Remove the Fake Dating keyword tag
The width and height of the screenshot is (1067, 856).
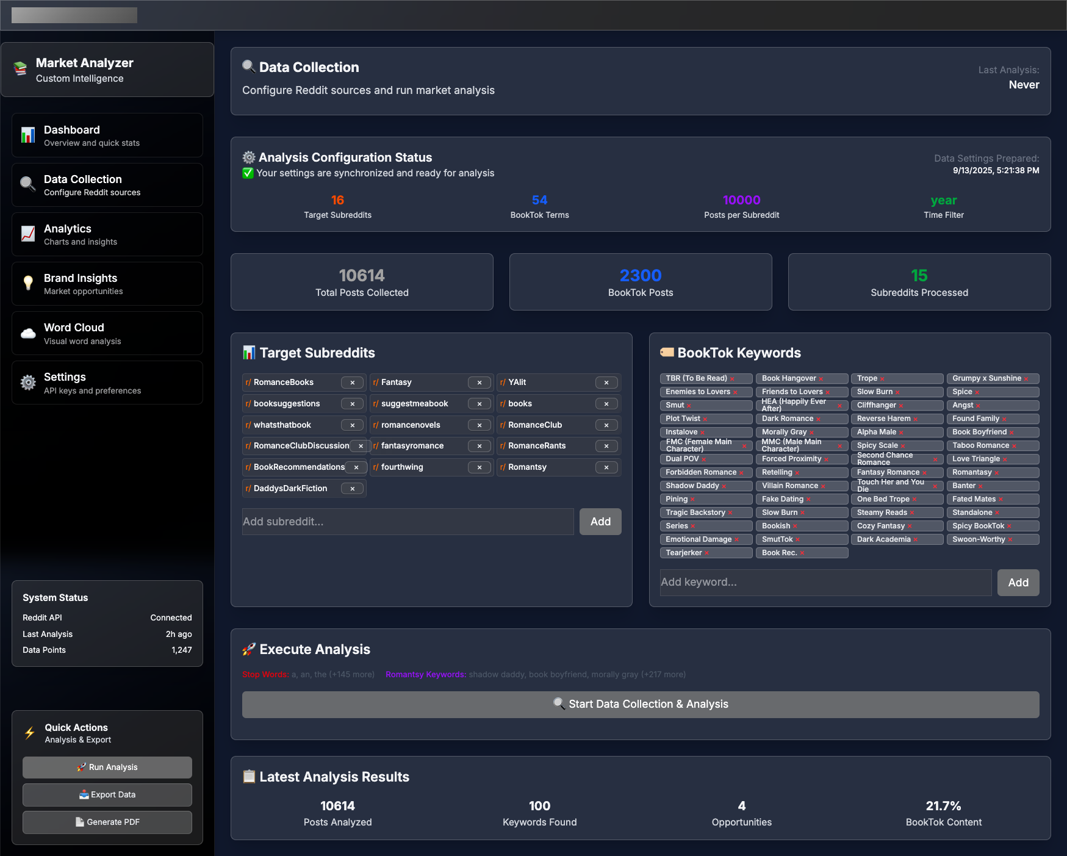808,500
